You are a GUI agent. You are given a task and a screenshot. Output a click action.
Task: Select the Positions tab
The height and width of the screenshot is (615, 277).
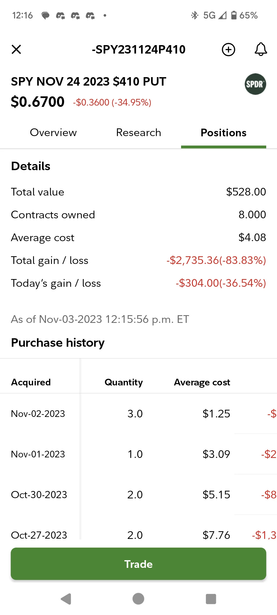pos(223,133)
